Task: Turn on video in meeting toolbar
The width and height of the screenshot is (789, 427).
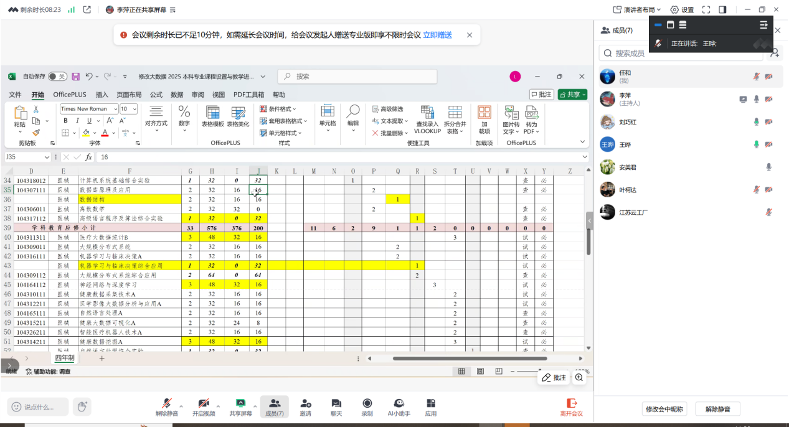Action: click(203, 404)
